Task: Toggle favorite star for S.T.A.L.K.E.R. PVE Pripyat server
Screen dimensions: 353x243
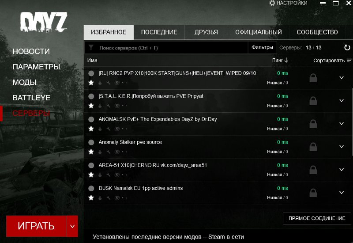Action: (91, 106)
